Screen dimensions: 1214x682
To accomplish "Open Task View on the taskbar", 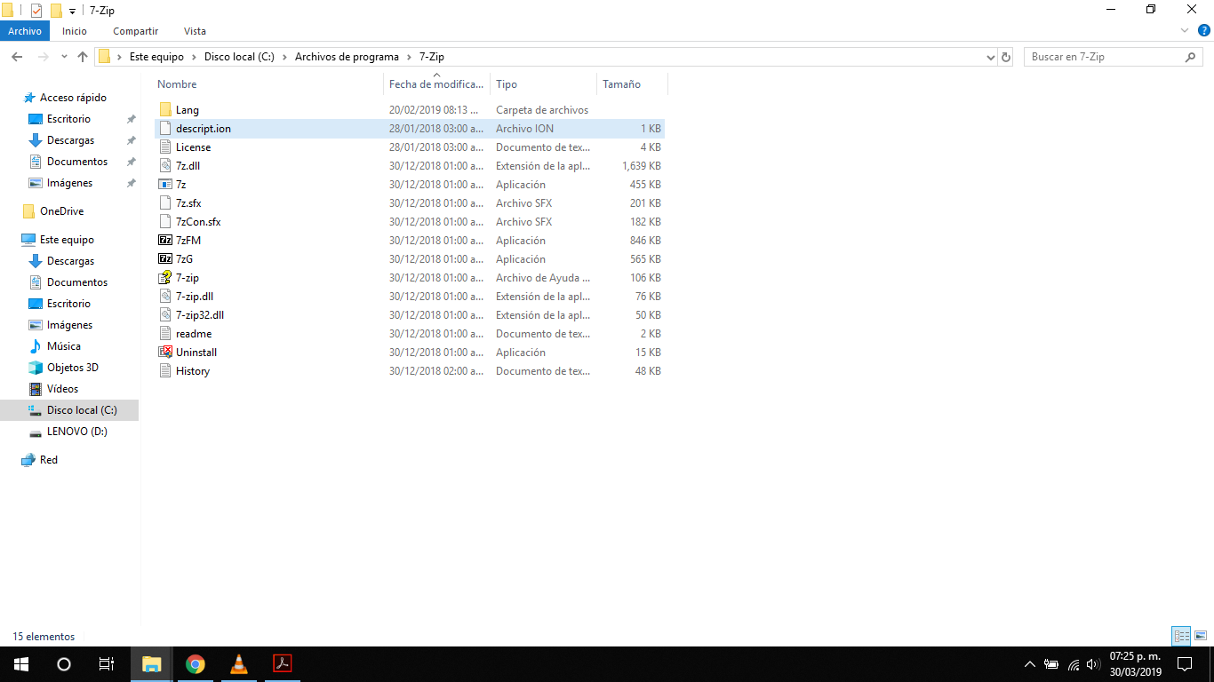I will [x=107, y=664].
